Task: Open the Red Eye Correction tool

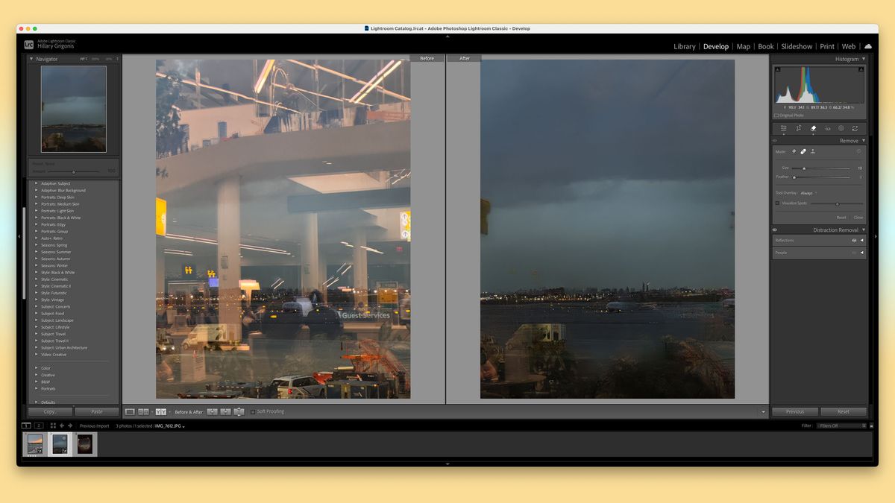Action: 827,128
